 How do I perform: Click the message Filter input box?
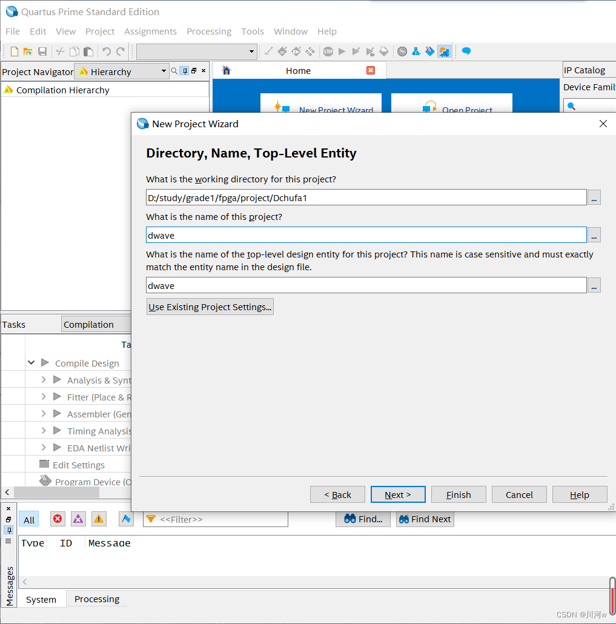[216, 519]
